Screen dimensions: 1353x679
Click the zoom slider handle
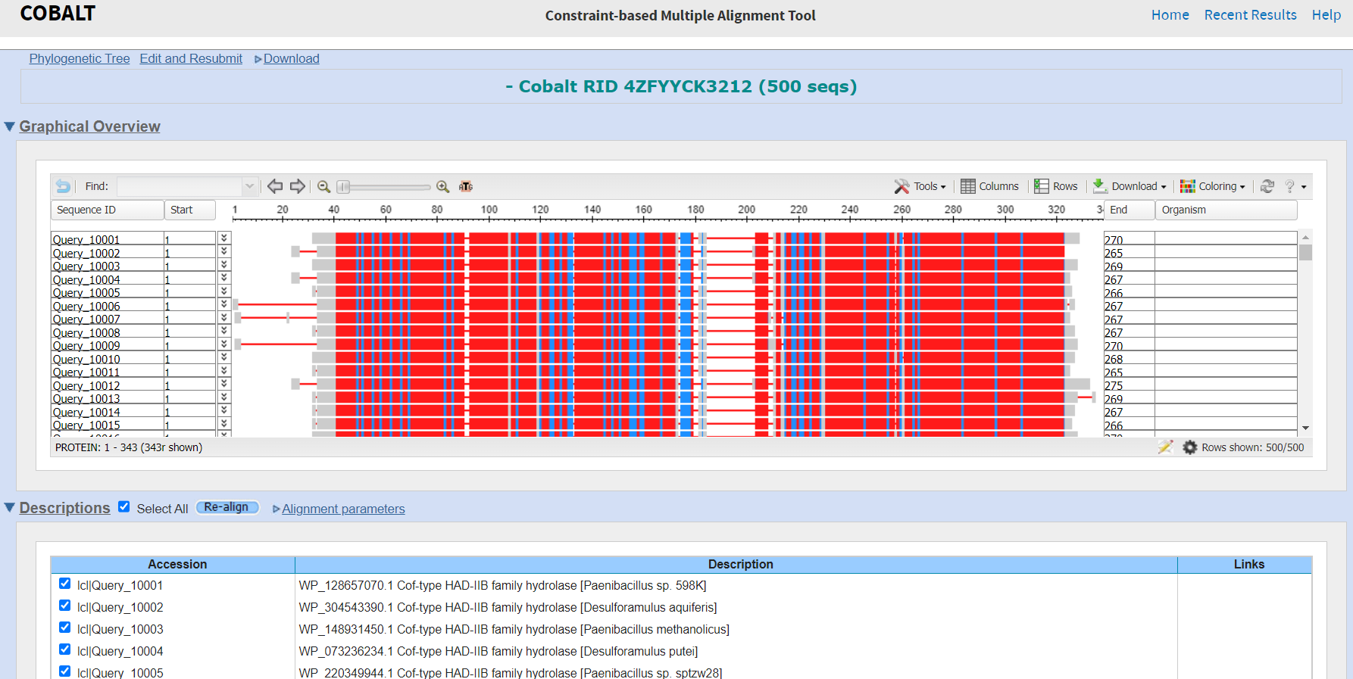click(x=343, y=186)
